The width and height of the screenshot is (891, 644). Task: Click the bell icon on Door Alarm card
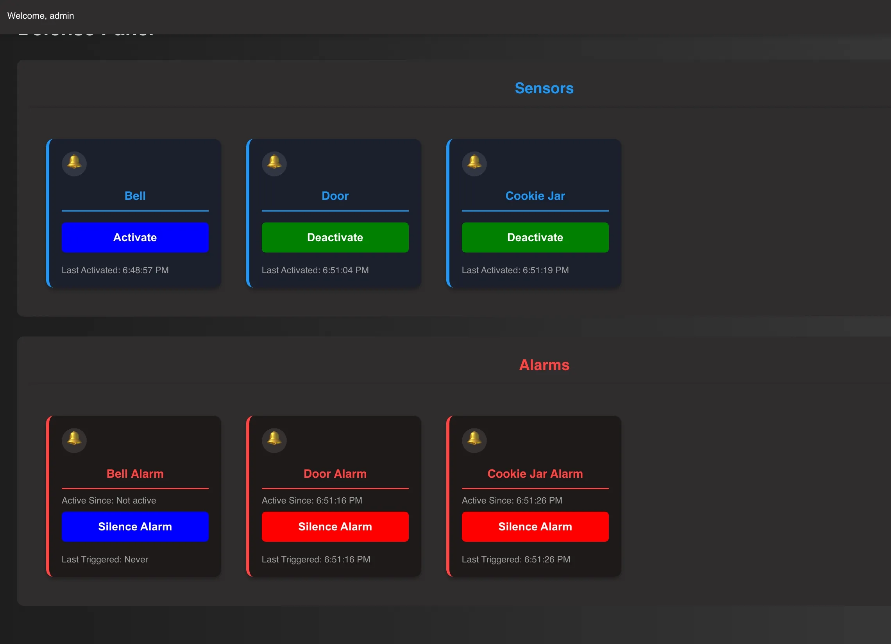coord(274,440)
